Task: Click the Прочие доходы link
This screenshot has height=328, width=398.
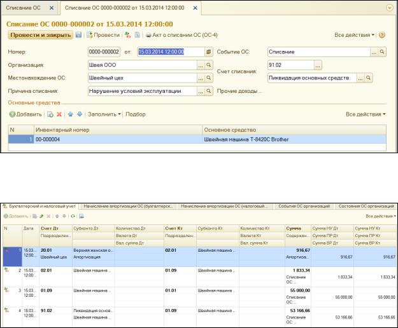Action: click(x=239, y=91)
